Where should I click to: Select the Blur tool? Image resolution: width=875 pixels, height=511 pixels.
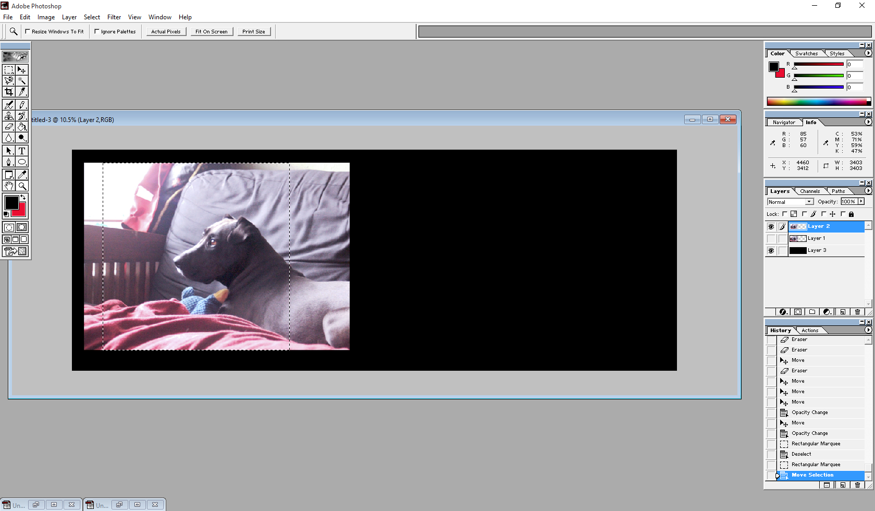[9, 138]
